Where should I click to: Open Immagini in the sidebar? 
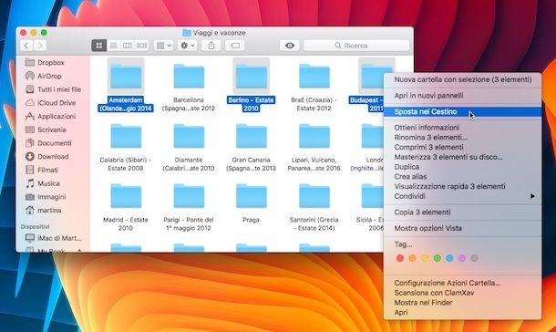pos(46,197)
